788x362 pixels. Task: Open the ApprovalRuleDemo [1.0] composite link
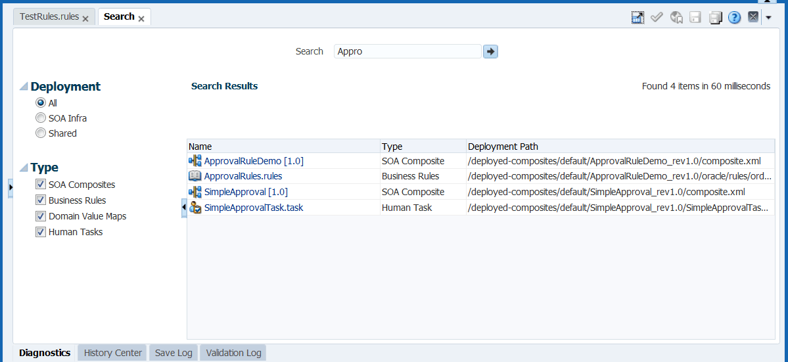pos(254,161)
